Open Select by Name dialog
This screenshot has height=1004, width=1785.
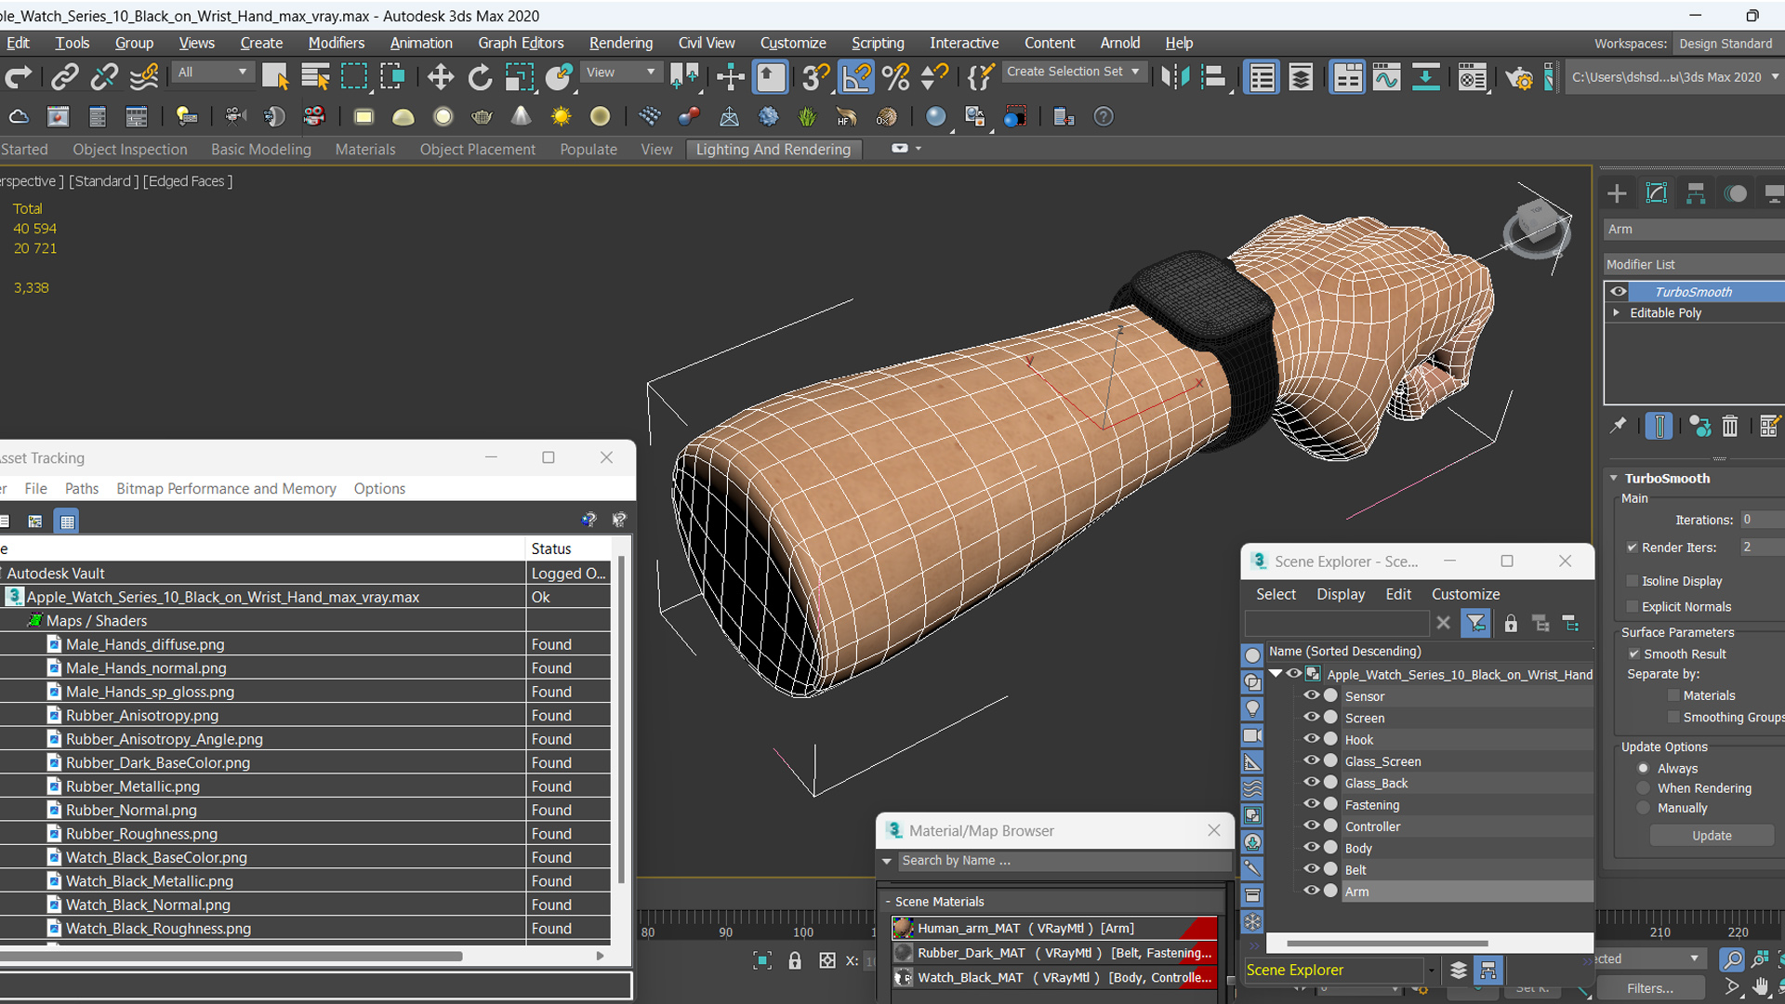315,77
